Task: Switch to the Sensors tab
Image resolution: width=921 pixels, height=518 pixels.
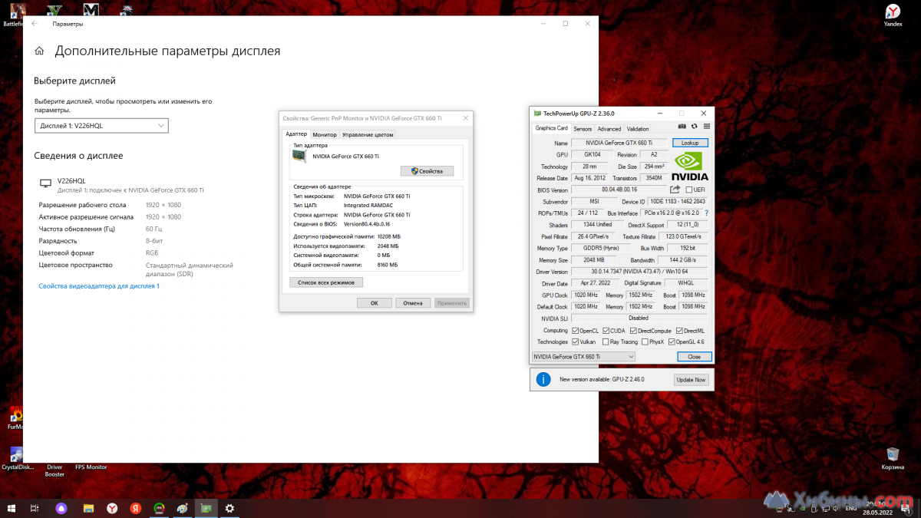Action: [583, 129]
